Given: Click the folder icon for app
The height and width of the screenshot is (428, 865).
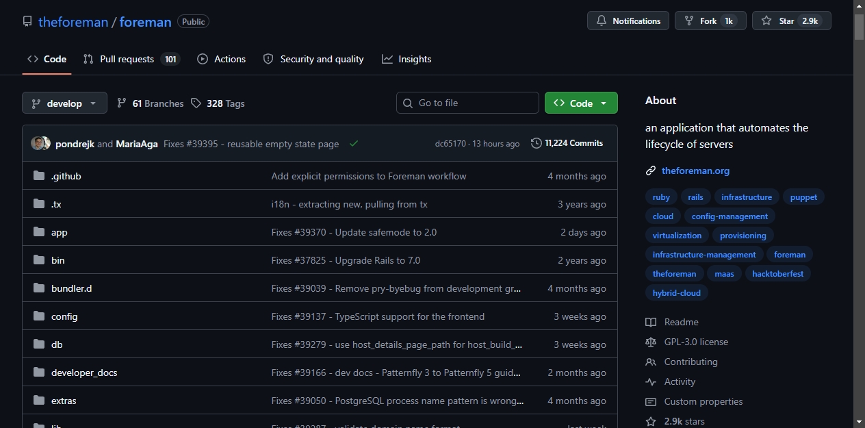Looking at the screenshot, I should (39, 232).
